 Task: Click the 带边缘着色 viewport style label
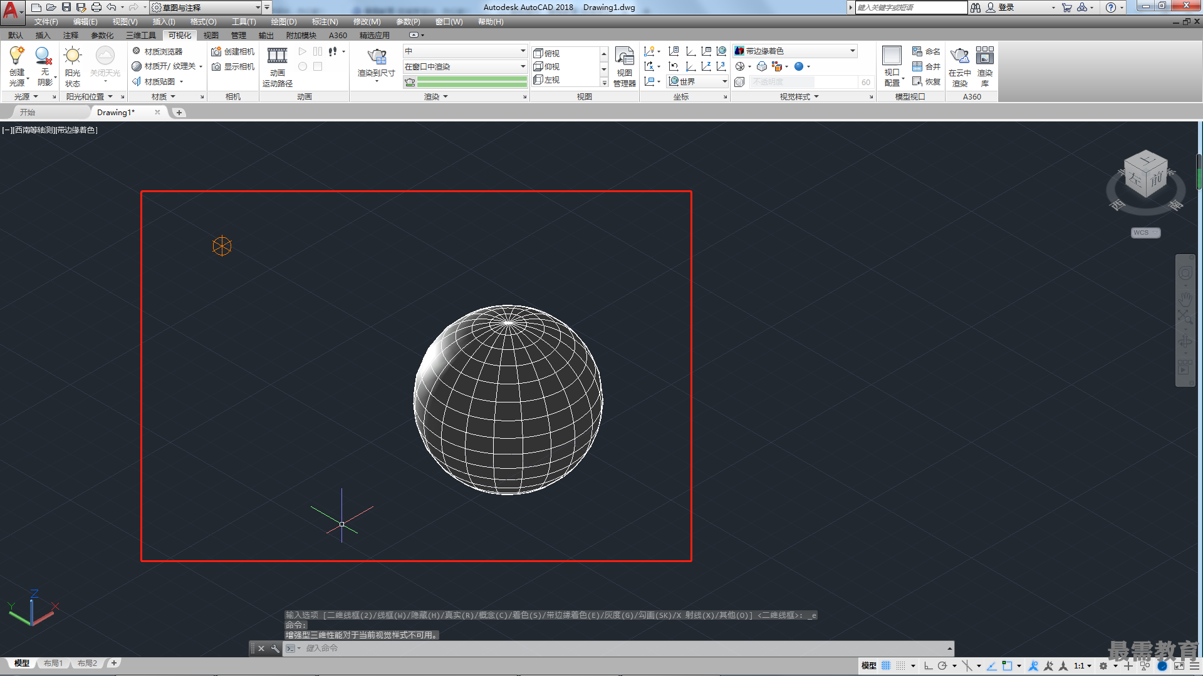[x=77, y=130]
